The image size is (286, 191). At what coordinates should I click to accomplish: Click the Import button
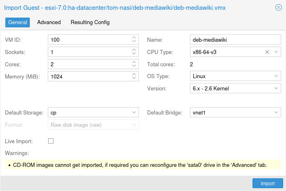268,184
